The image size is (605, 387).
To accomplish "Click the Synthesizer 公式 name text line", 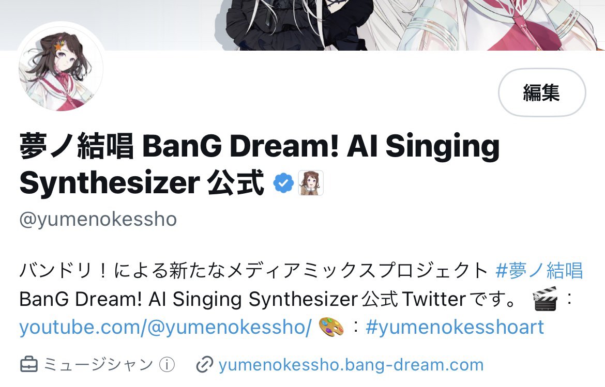I will [142, 183].
